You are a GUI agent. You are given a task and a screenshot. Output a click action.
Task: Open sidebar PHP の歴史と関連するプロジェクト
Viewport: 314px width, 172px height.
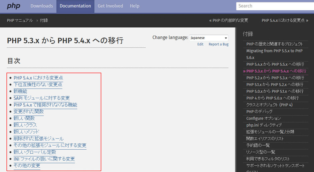[275, 44]
